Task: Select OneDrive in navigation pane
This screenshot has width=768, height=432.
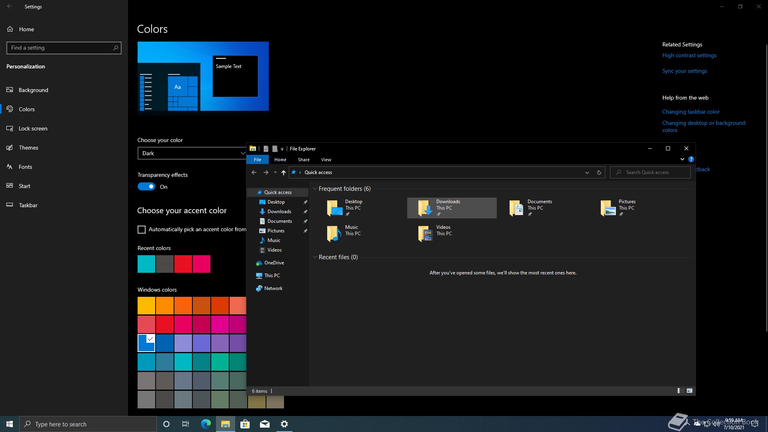Action: pos(274,263)
